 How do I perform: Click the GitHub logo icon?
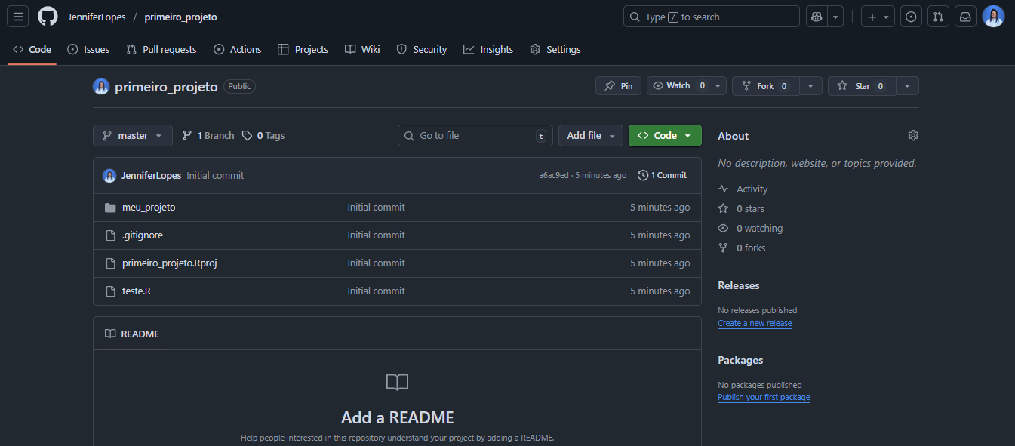[48, 17]
